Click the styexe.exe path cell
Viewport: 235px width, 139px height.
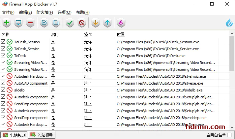(160, 83)
